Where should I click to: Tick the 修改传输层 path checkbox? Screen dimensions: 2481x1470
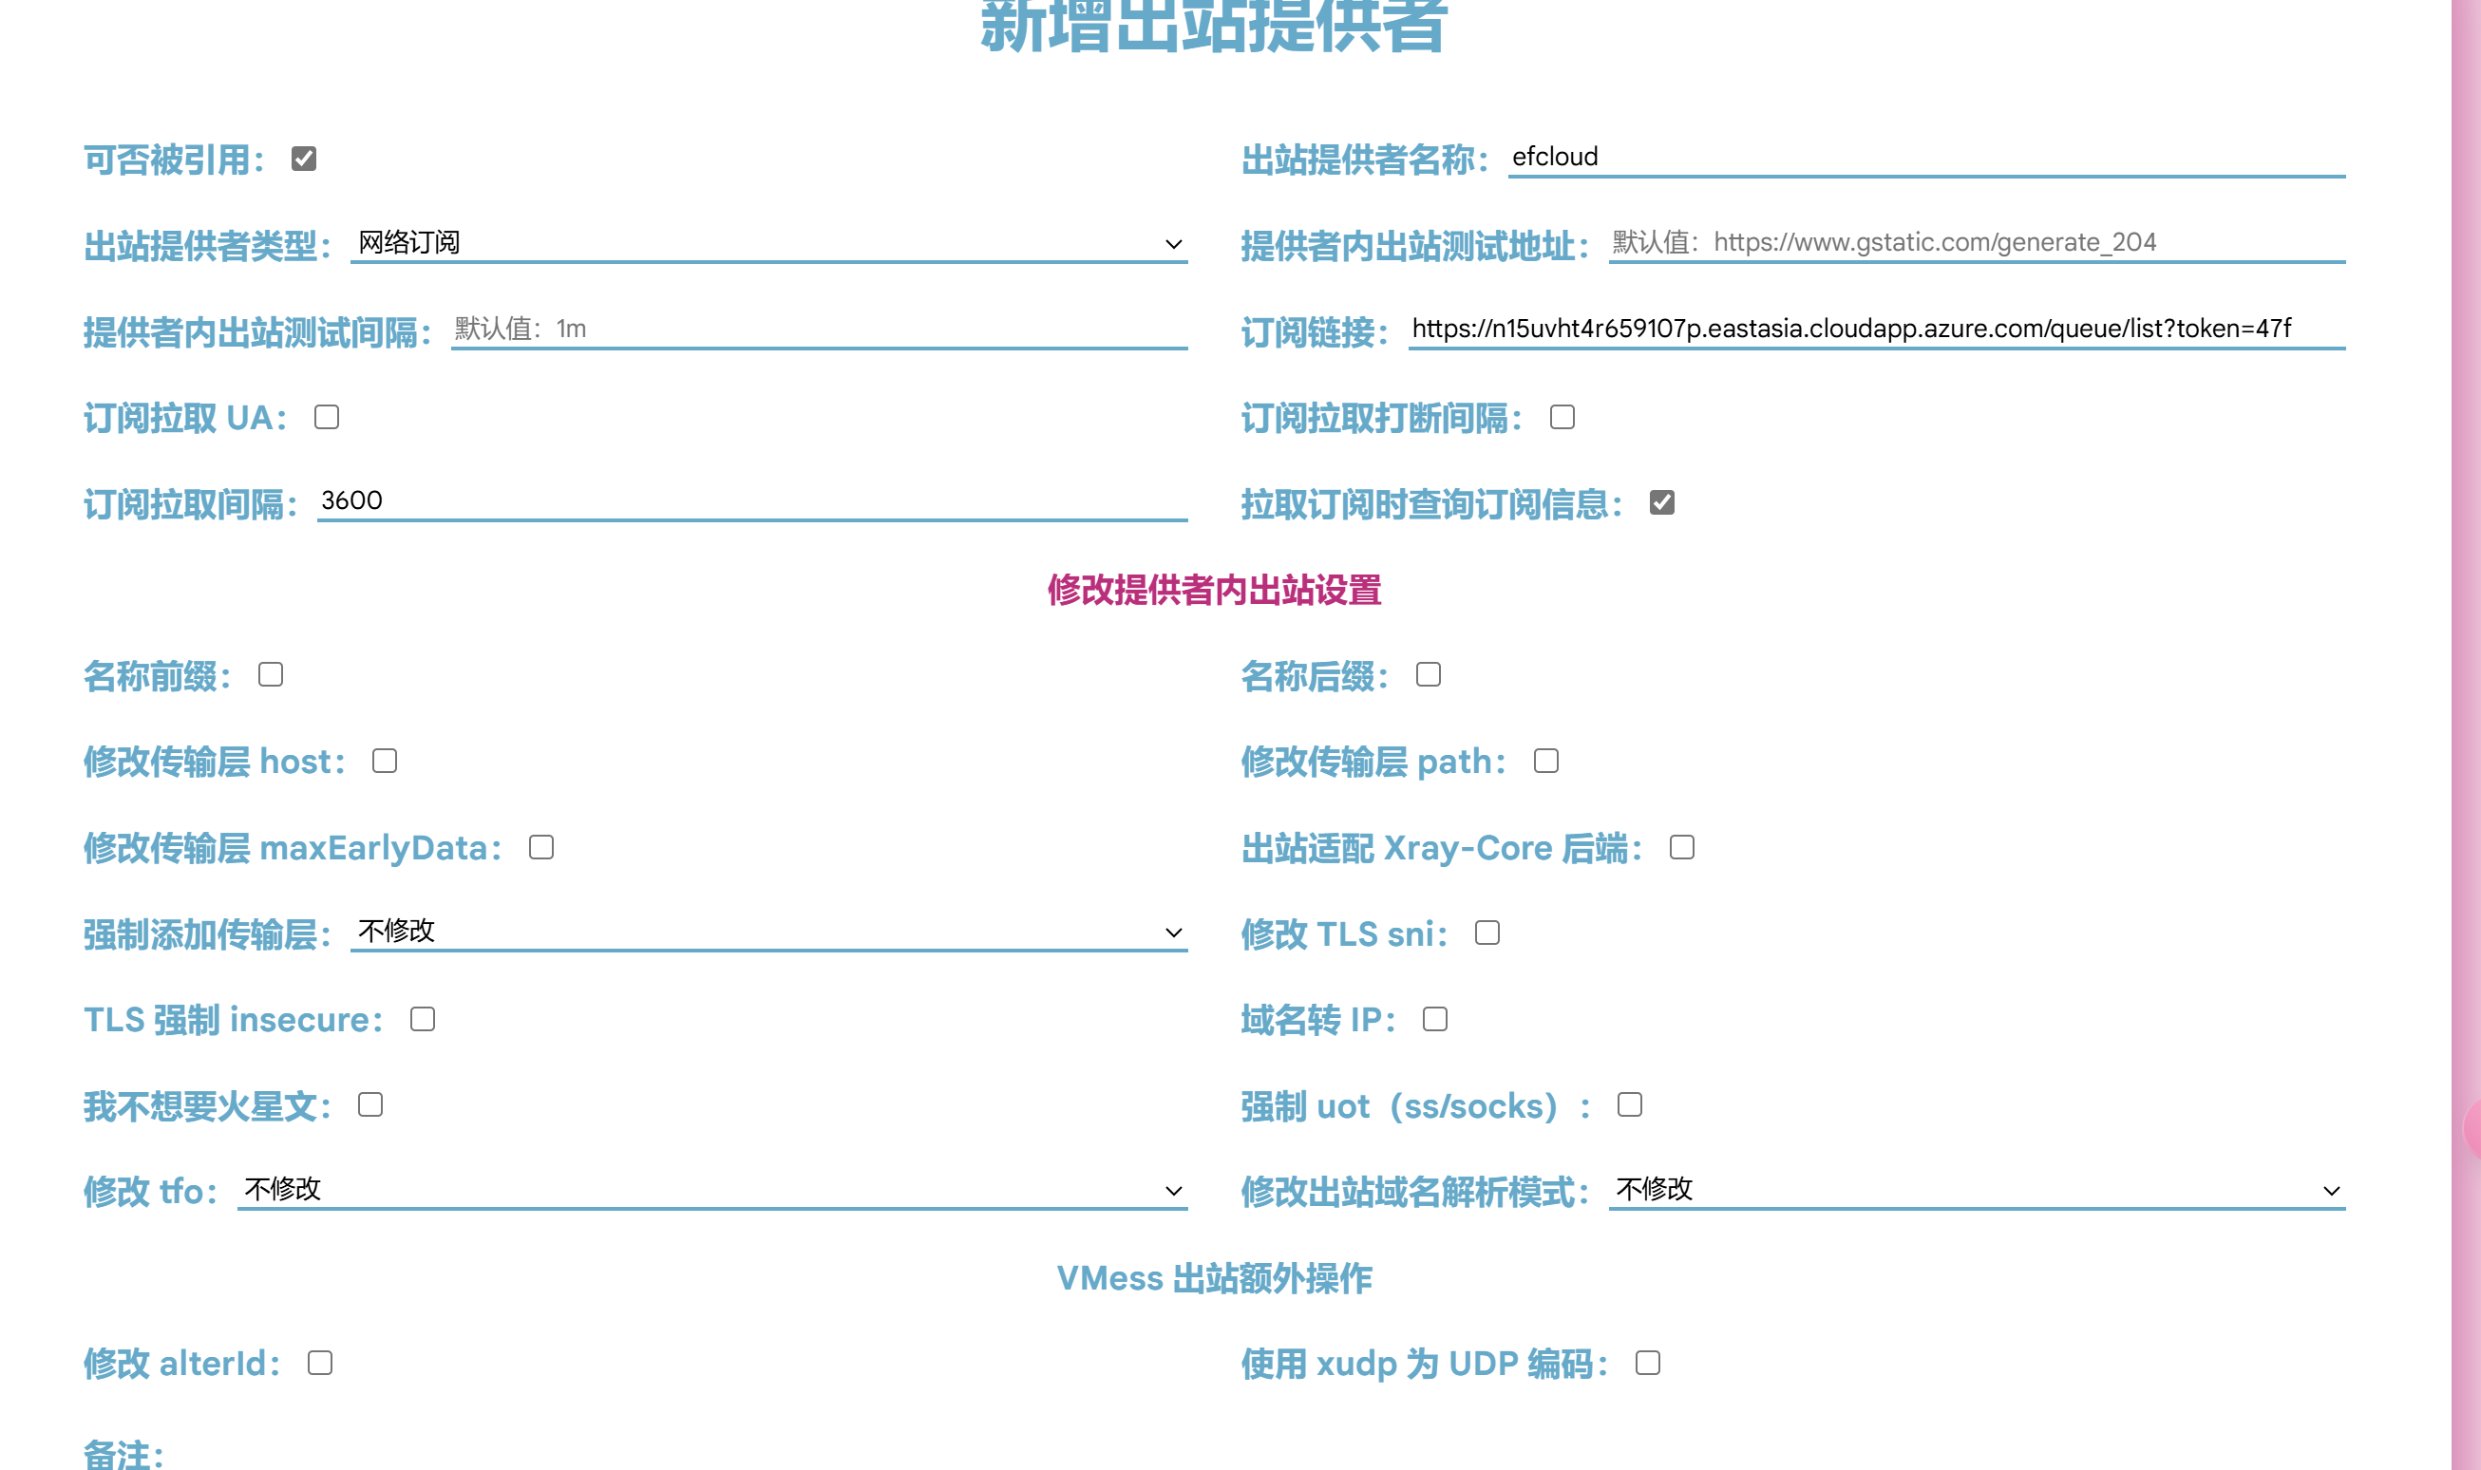[x=1545, y=761]
